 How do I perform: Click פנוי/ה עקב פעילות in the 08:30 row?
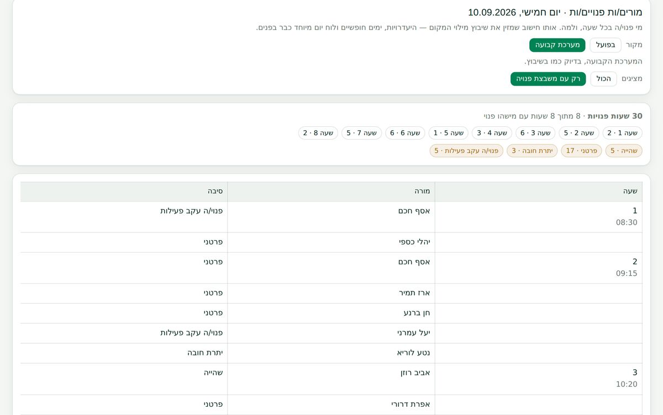[x=192, y=211]
